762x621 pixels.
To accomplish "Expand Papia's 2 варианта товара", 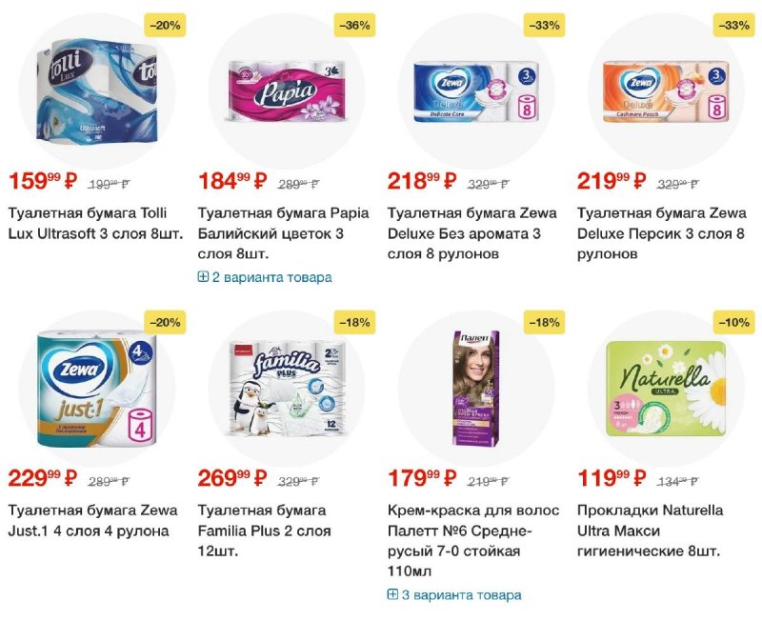I will 265,277.
